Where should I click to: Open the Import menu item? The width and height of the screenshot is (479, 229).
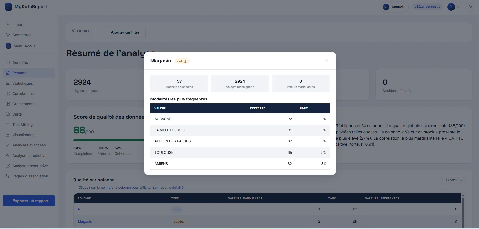[x=29, y=25]
